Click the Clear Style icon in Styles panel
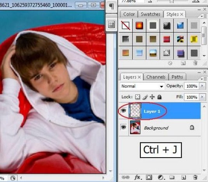This screenshot has width=208, height=182. pos(170,63)
